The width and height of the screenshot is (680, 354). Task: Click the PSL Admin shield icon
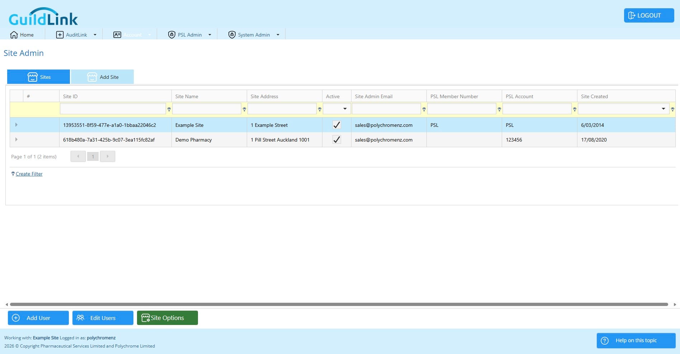point(172,35)
